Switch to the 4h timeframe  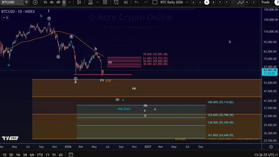52,2
